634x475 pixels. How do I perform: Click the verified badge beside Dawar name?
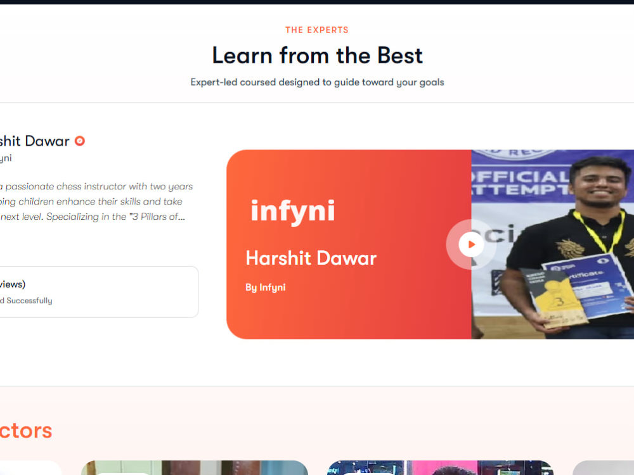click(80, 141)
